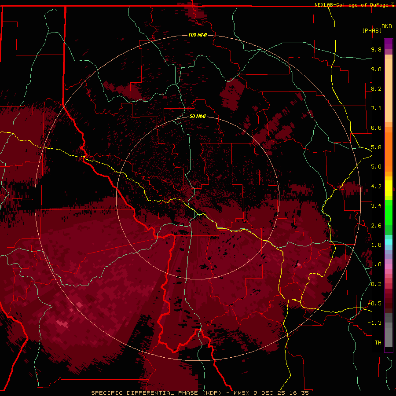
Task: Click the 1.8 legend value
Action: [376, 245]
